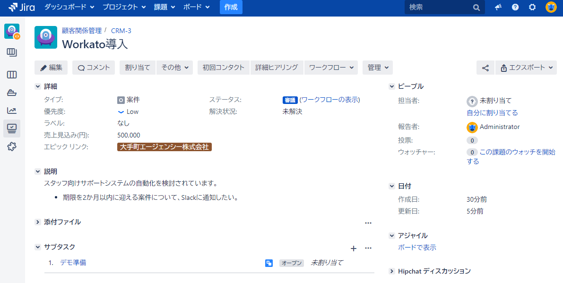The width and height of the screenshot is (563, 283).
Task: Click the 審議 status badge
Action: (290, 100)
